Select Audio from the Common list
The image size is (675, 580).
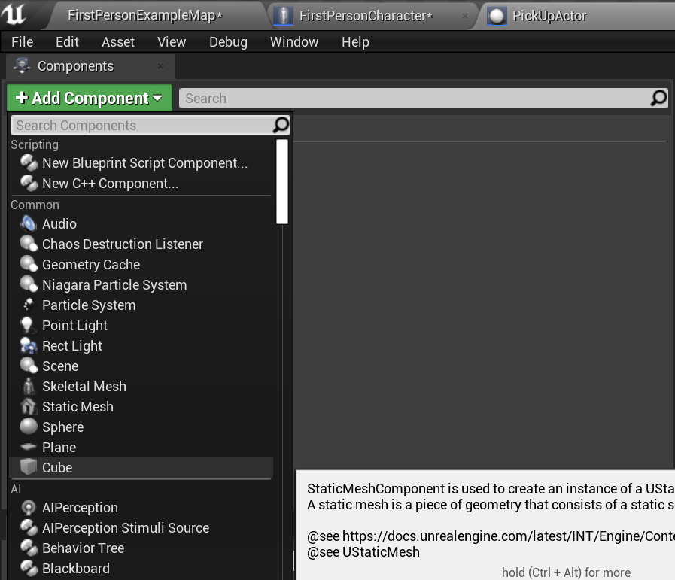coord(140,223)
